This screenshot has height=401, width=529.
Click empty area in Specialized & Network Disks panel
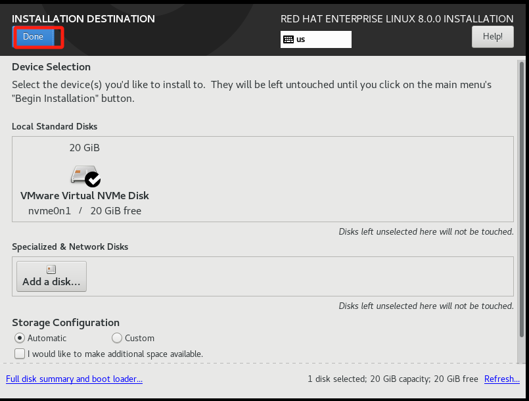296,276
